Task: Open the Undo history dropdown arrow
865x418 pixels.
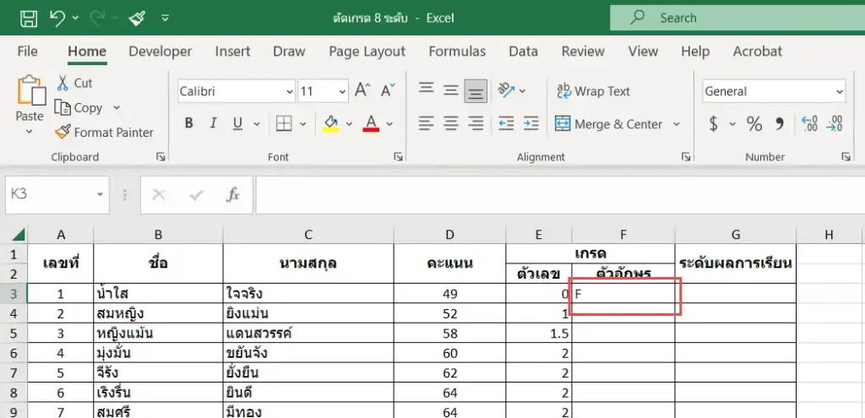Action: (x=75, y=19)
